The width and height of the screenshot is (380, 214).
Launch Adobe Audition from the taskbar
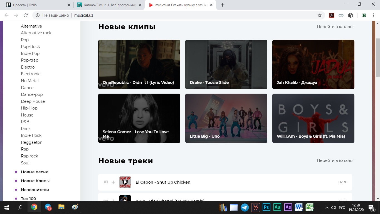[277, 207]
